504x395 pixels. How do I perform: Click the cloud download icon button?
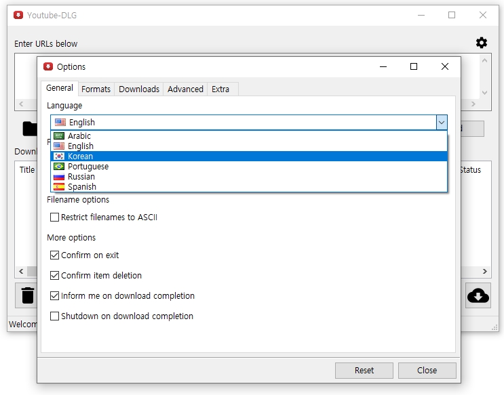(x=478, y=295)
